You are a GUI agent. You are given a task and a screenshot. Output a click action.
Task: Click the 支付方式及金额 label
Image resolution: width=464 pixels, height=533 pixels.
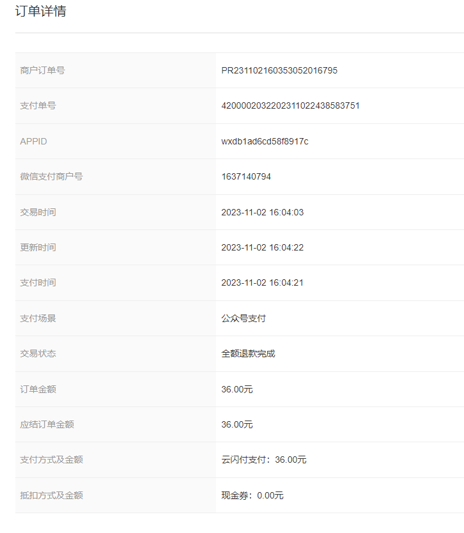coord(51,460)
